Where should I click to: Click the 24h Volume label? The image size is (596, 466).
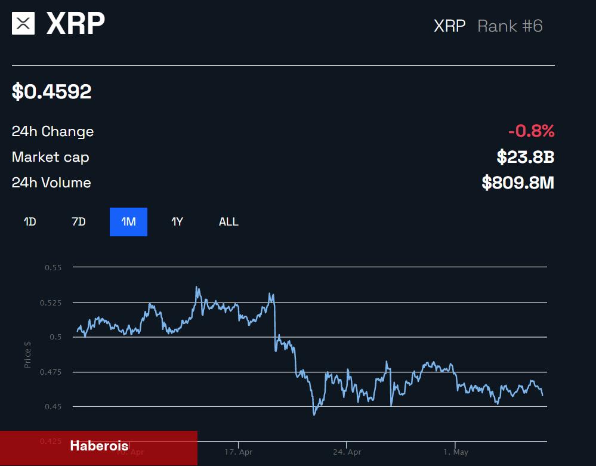coord(51,183)
